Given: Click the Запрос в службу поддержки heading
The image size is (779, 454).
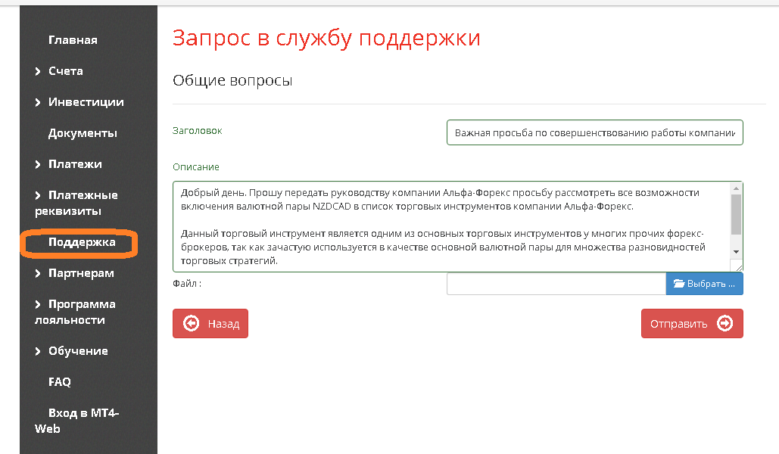Looking at the screenshot, I should click(x=326, y=39).
